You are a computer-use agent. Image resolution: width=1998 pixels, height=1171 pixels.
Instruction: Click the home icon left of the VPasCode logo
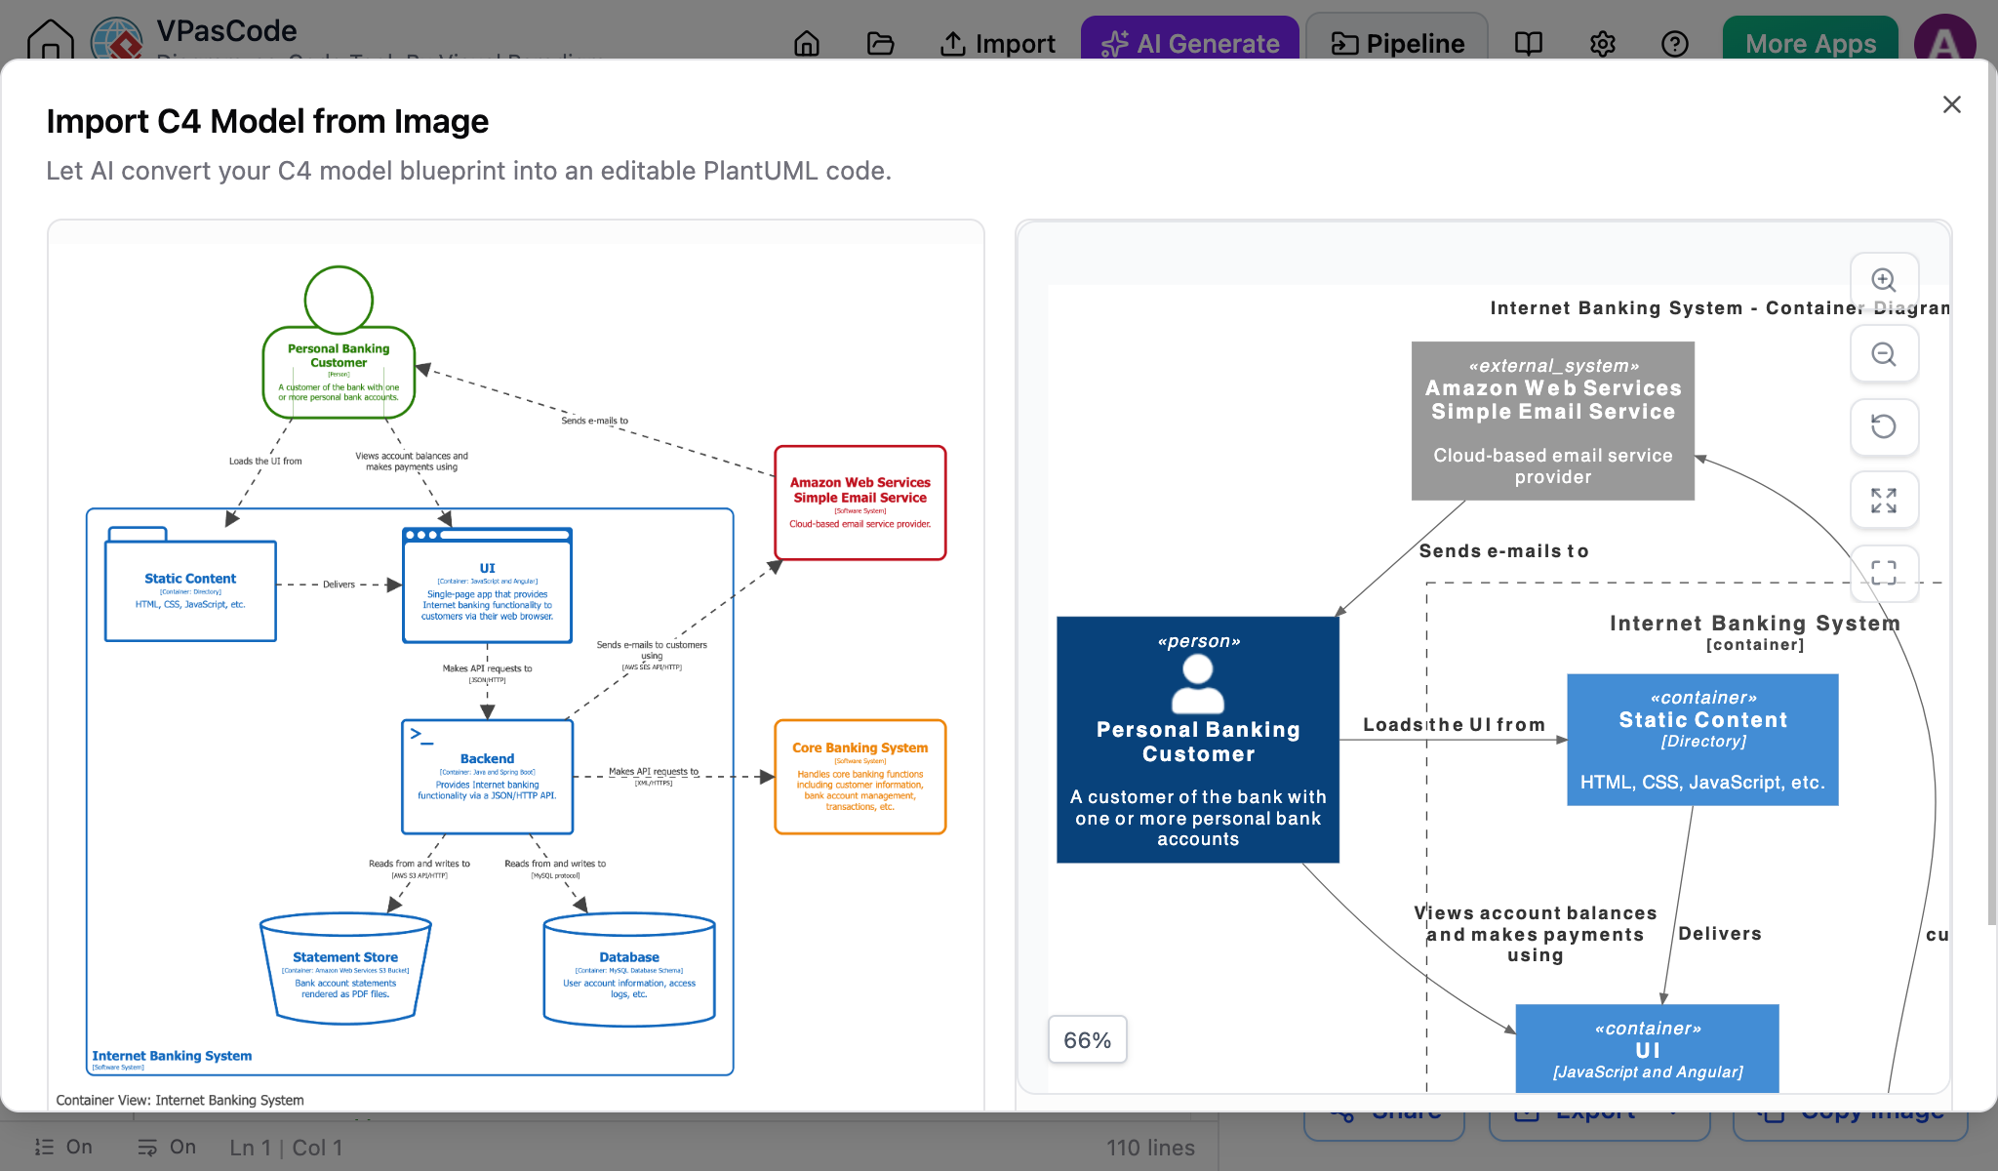(x=51, y=41)
